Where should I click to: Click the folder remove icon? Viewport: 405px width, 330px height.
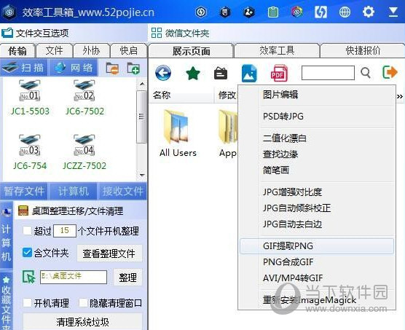pyautogui.click(x=112, y=68)
